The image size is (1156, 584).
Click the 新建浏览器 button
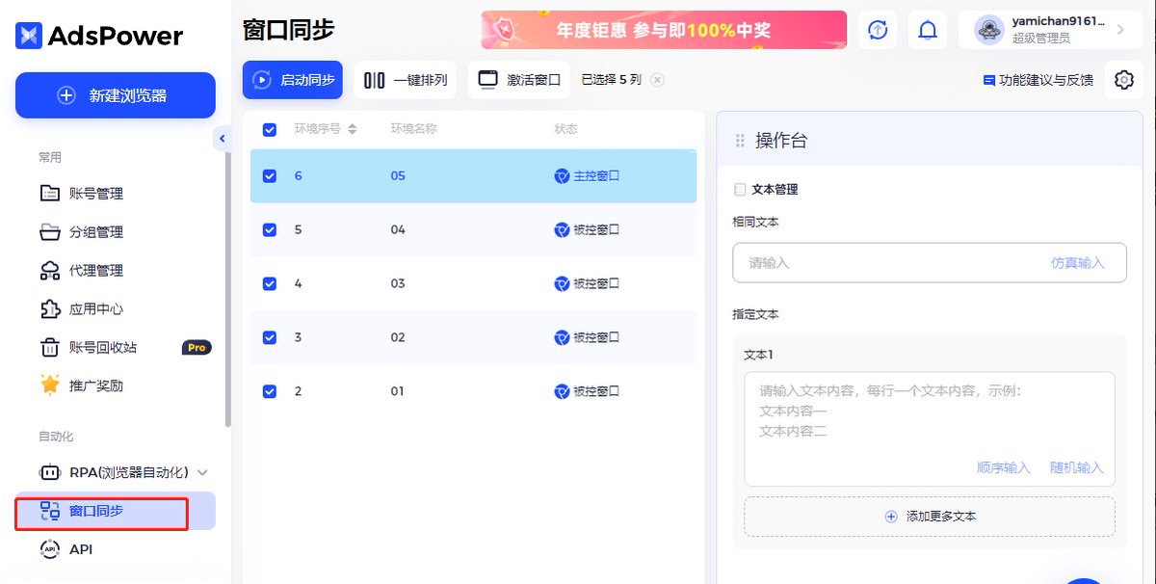pos(116,95)
